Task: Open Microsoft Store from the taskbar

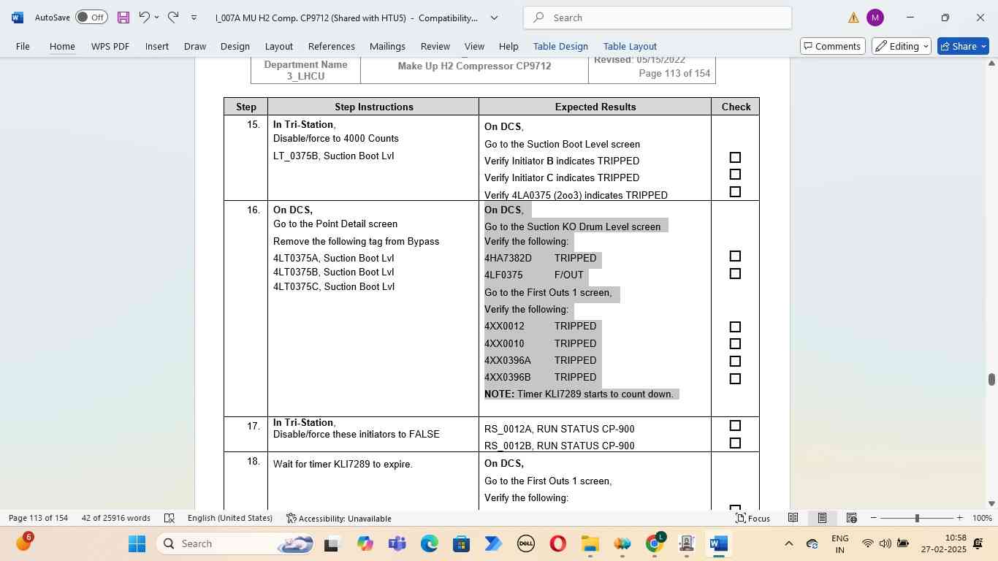Action: click(461, 543)
